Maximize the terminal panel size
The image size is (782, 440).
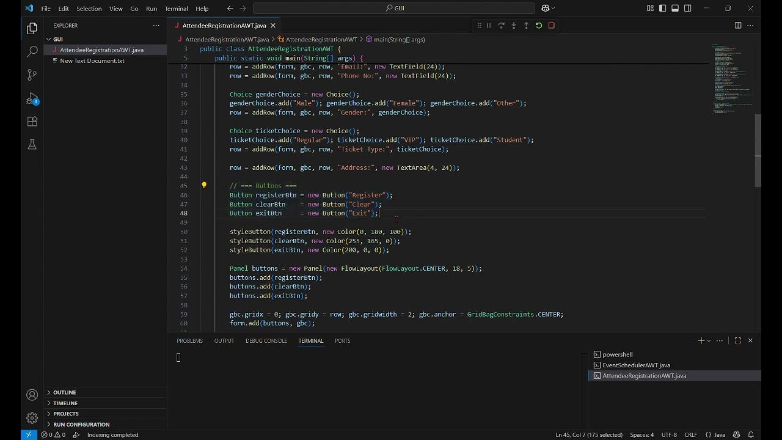pos(738,340)
